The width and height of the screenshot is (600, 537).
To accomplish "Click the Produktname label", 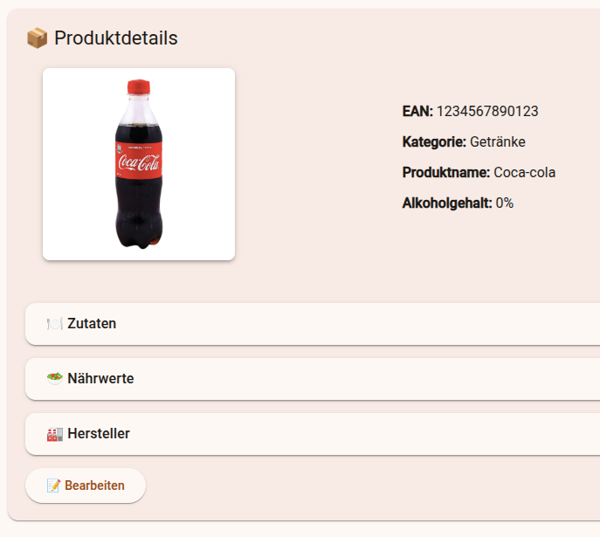I will 446,173.
